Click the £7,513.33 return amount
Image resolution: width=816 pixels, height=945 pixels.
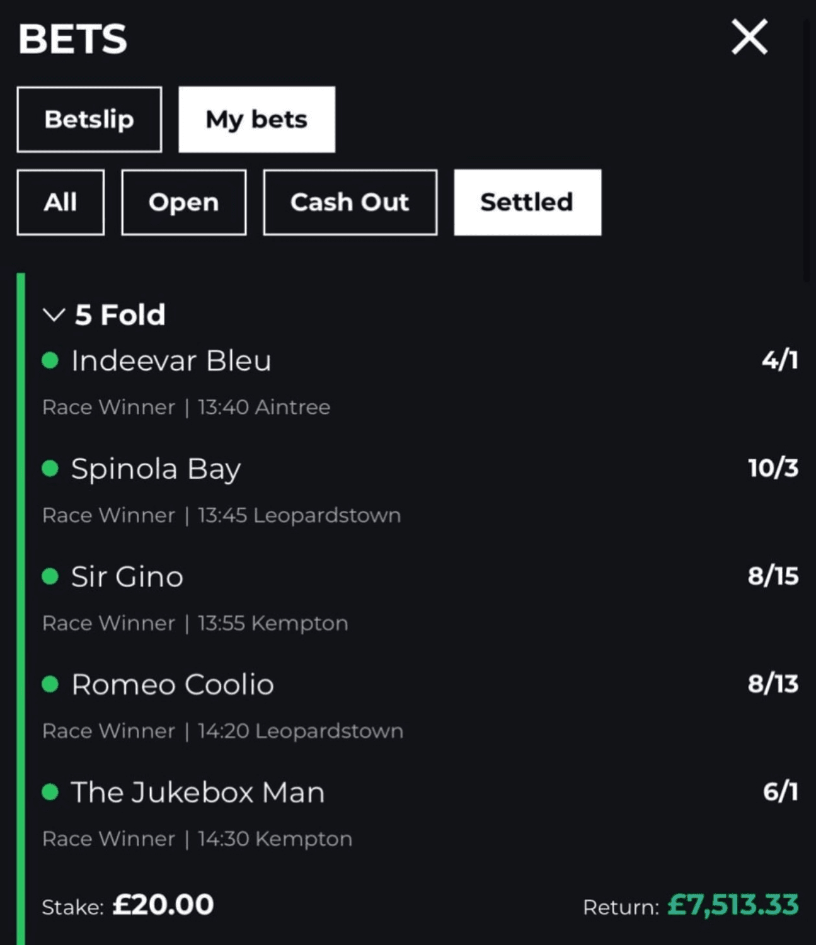(x=732, y=905)
